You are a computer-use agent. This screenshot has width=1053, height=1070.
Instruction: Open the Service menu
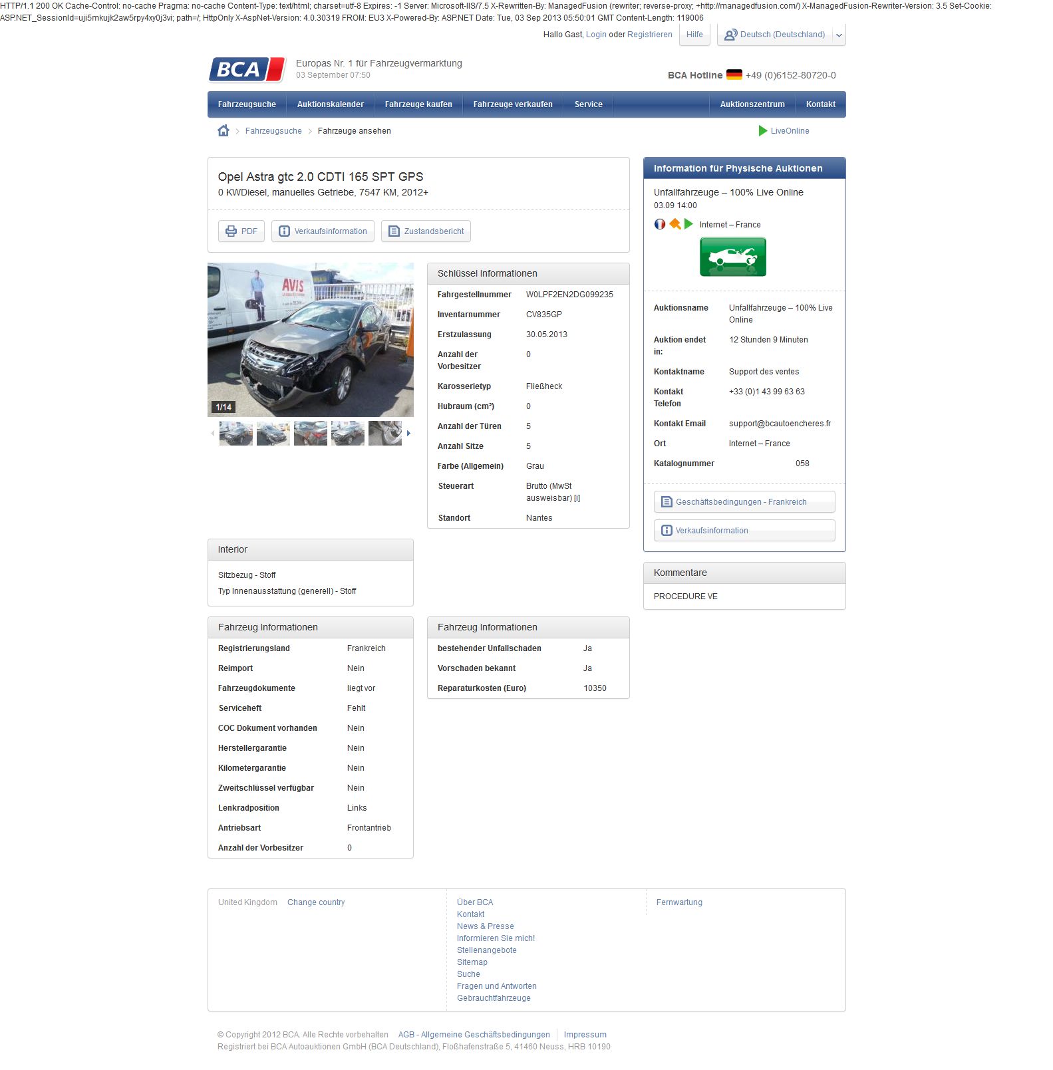[589, 104]
